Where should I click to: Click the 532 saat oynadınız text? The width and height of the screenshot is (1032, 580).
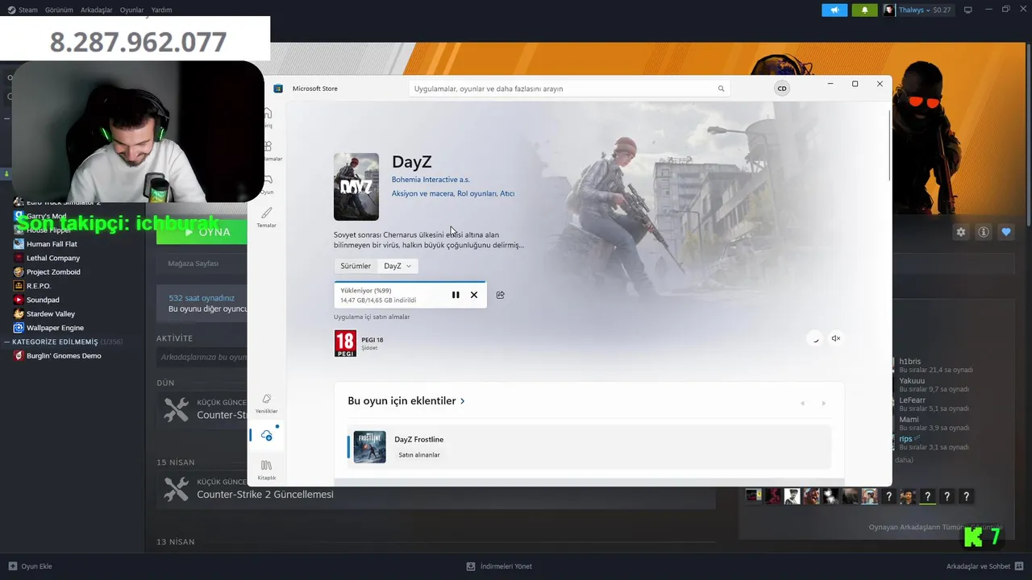click(x=202, y=298)
